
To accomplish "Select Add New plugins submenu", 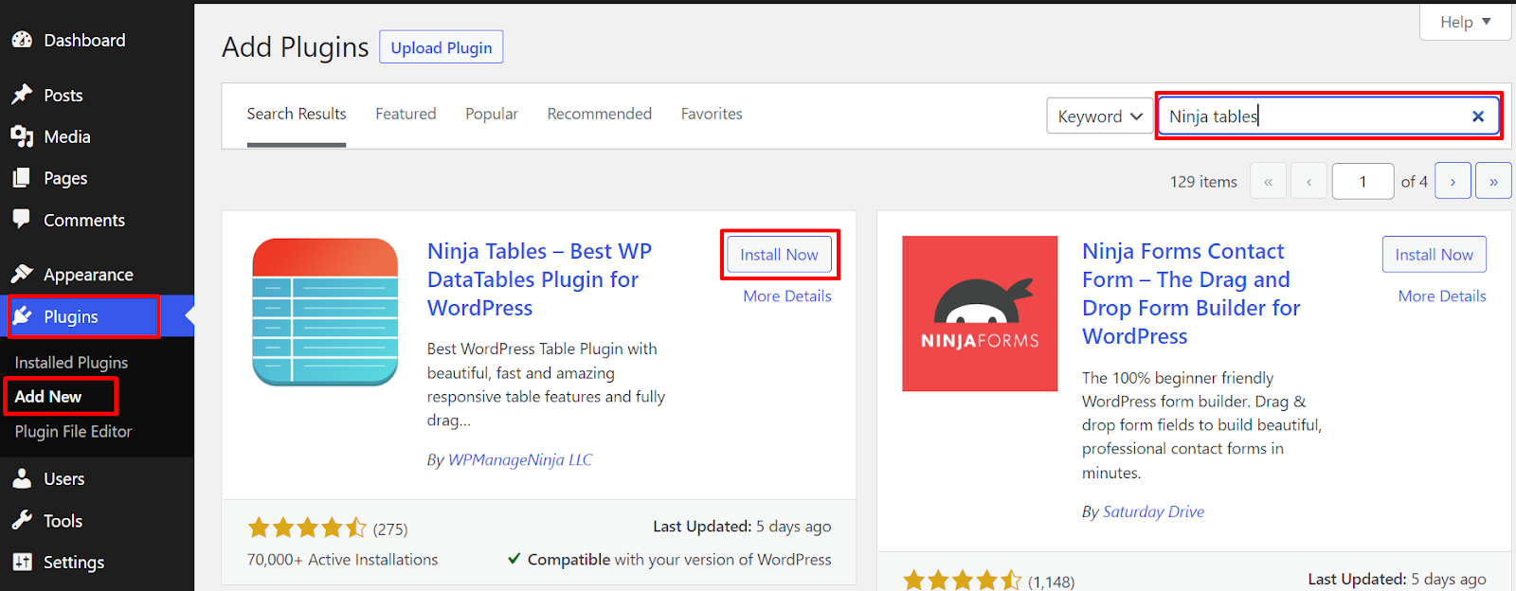I will [48, 396].
